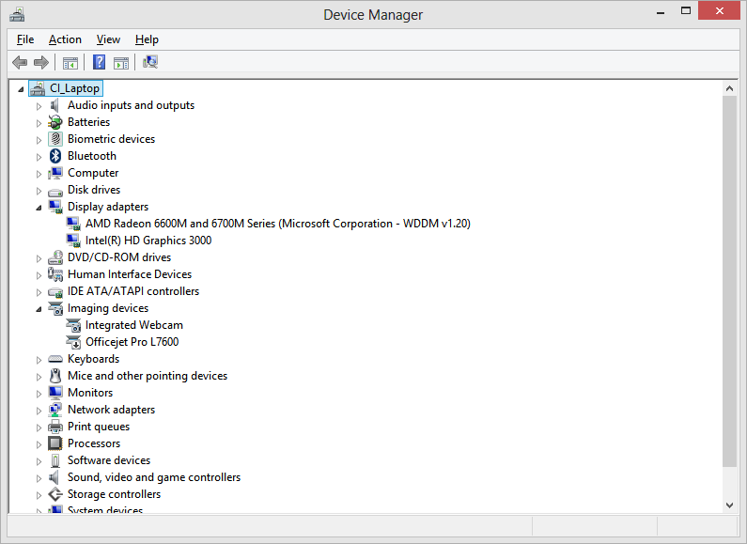Click the DVD/CD-ROM drives icon
The height and width of the screenshot is (544, 747).
(55, 257)
